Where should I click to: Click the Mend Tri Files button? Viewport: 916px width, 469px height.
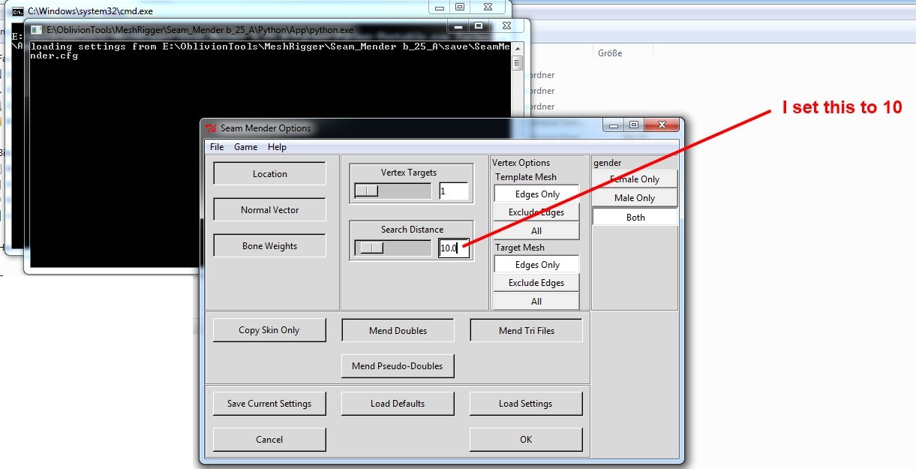pos(527,330)
